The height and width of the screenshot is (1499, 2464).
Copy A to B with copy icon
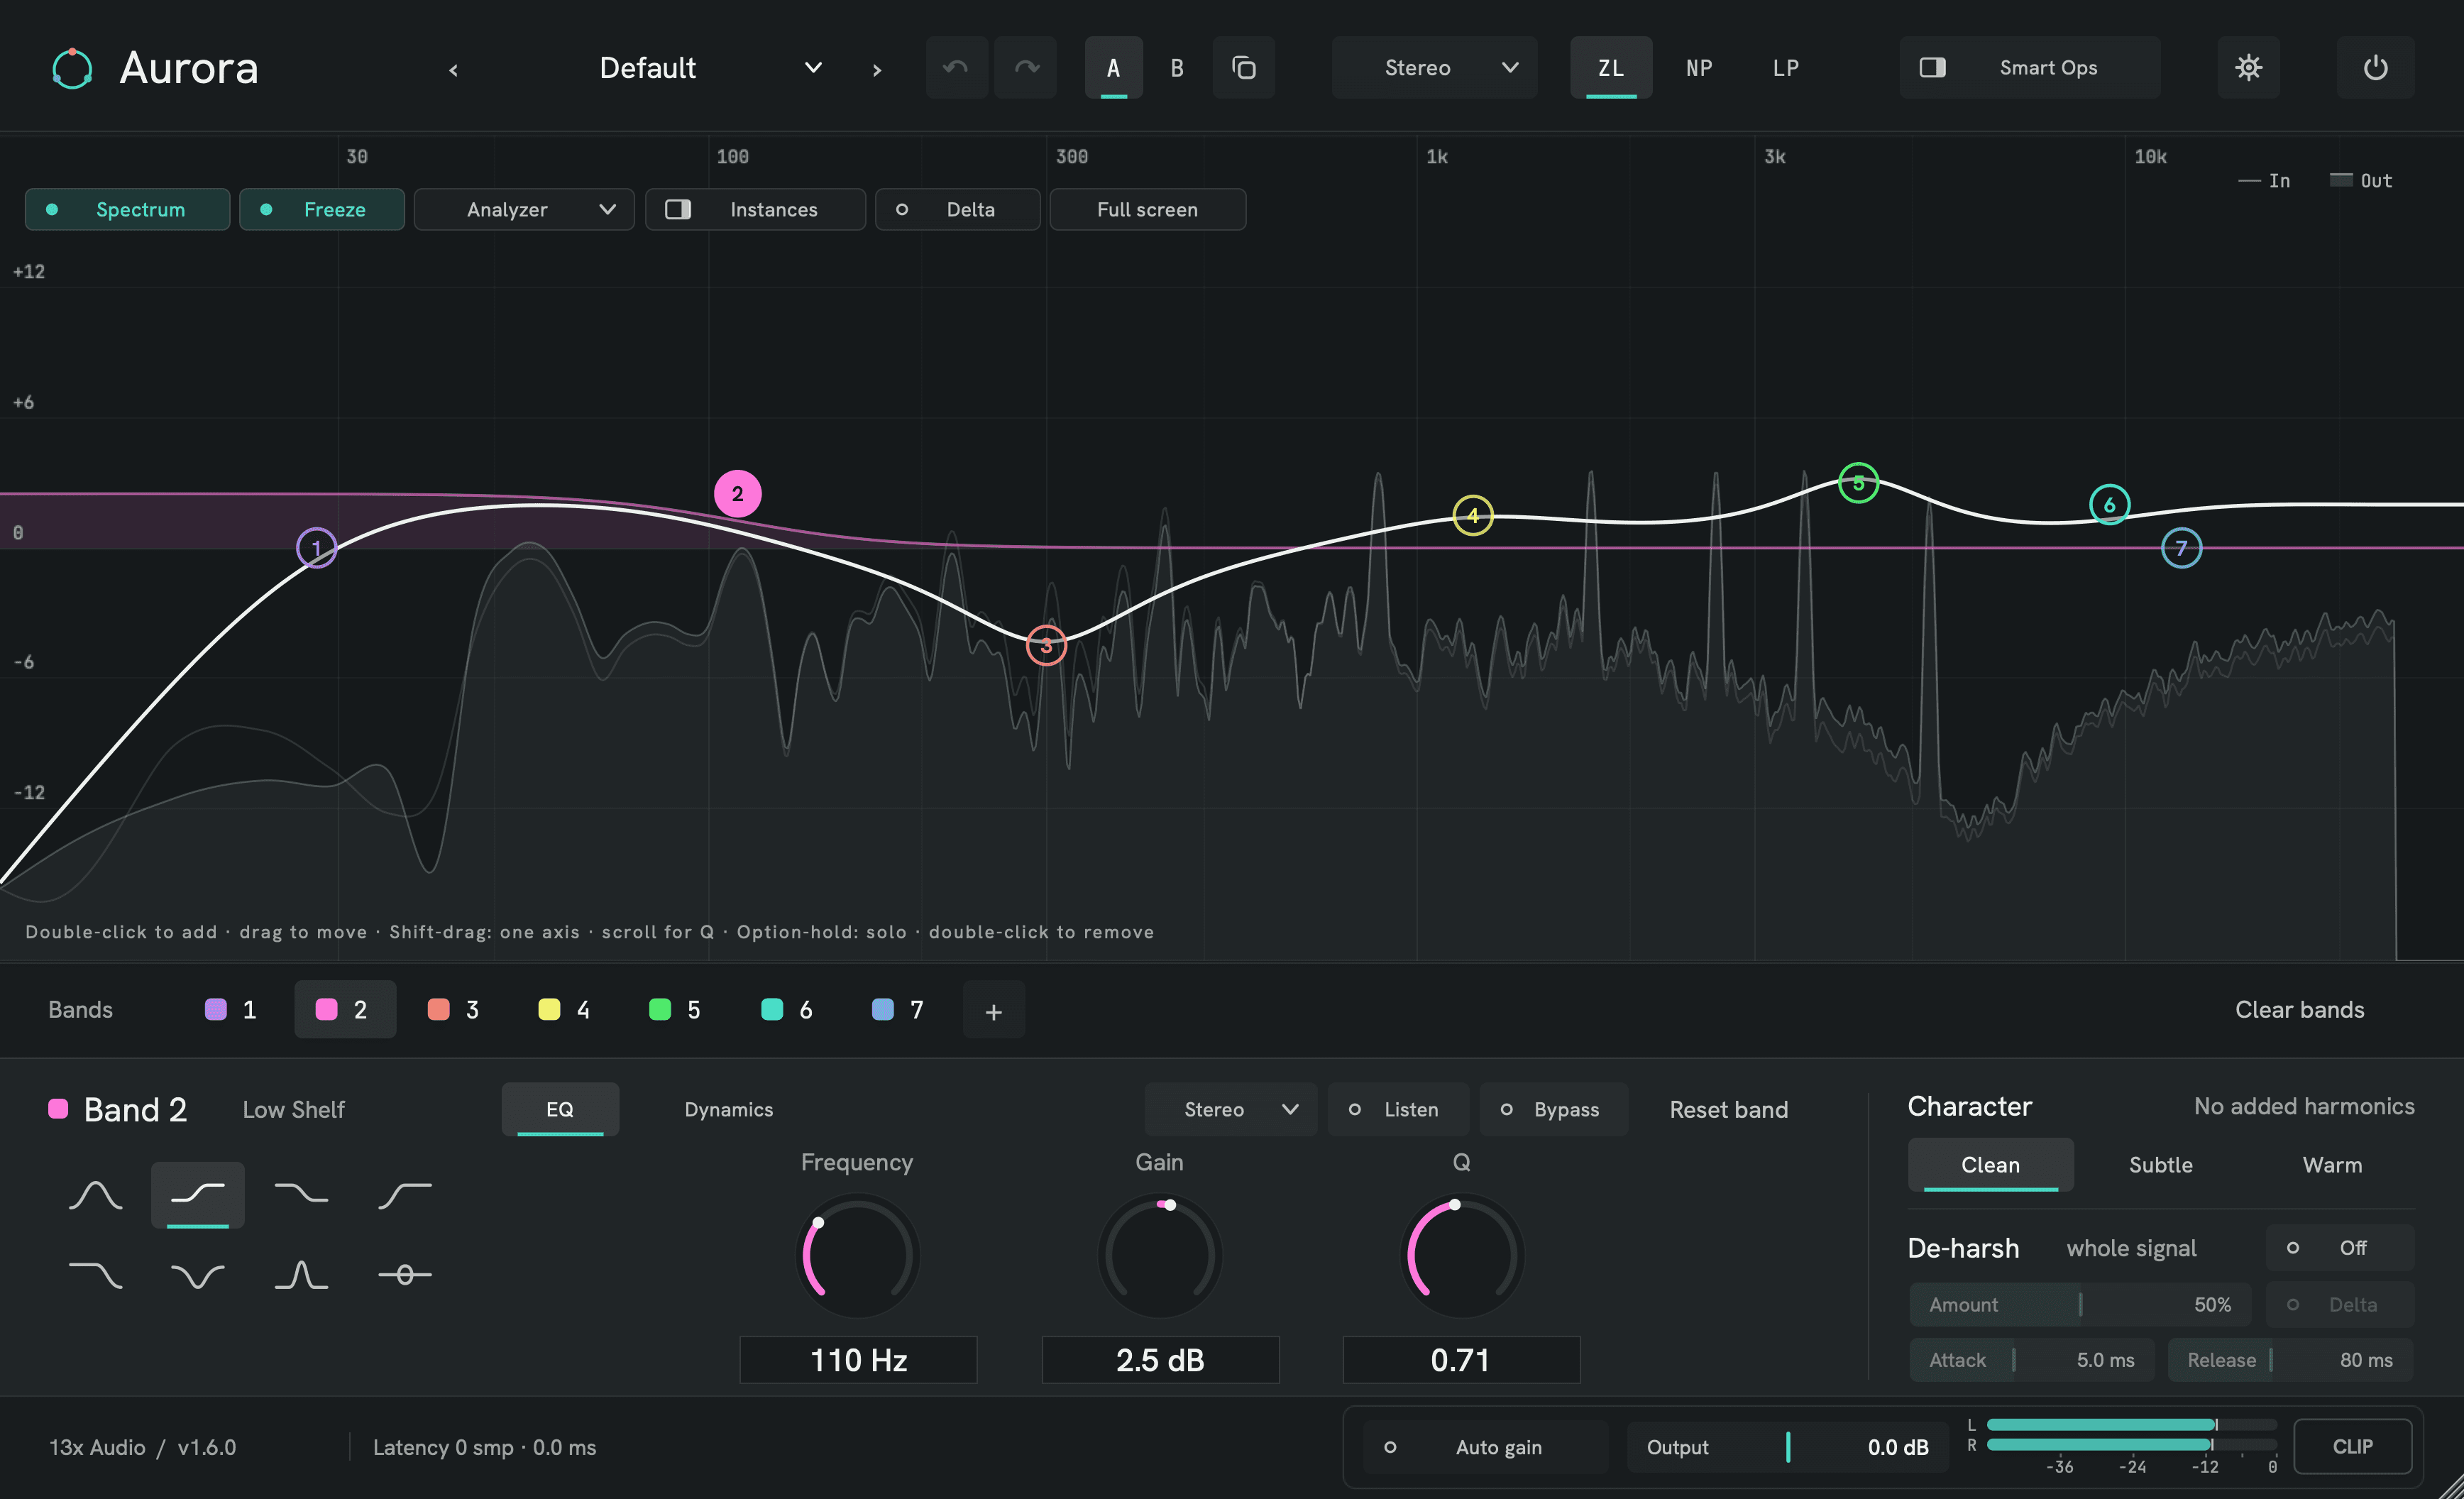[x=1244, y=68]
